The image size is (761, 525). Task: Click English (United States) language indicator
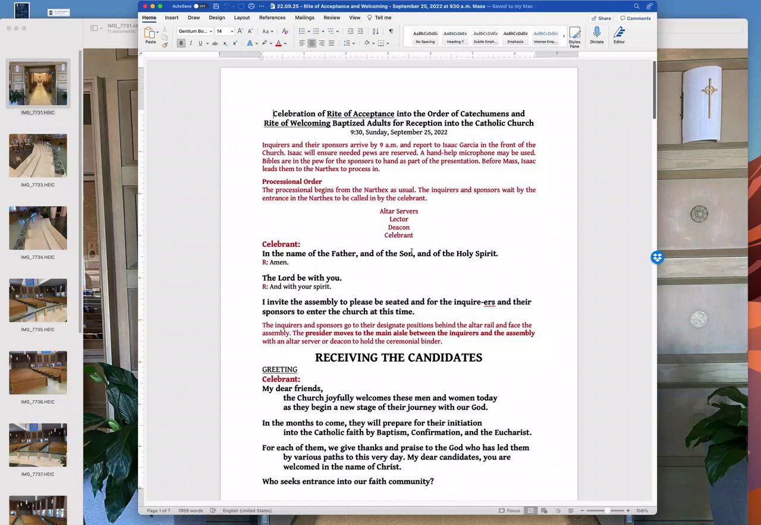[x=247, y=511]
